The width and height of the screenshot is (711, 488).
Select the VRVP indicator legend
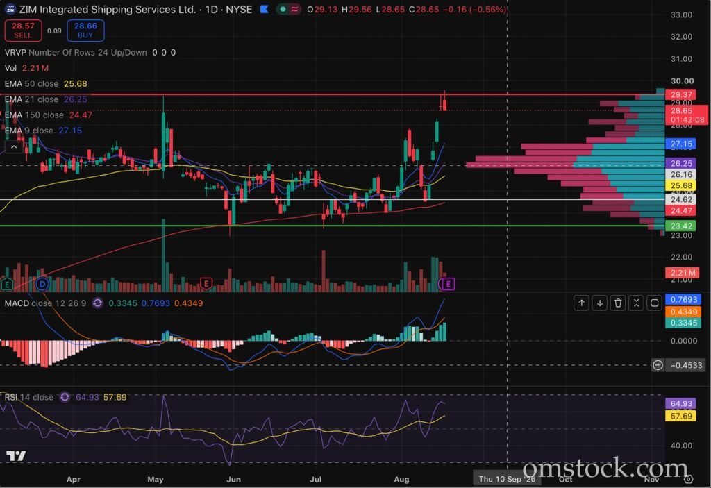coord(90,53)
